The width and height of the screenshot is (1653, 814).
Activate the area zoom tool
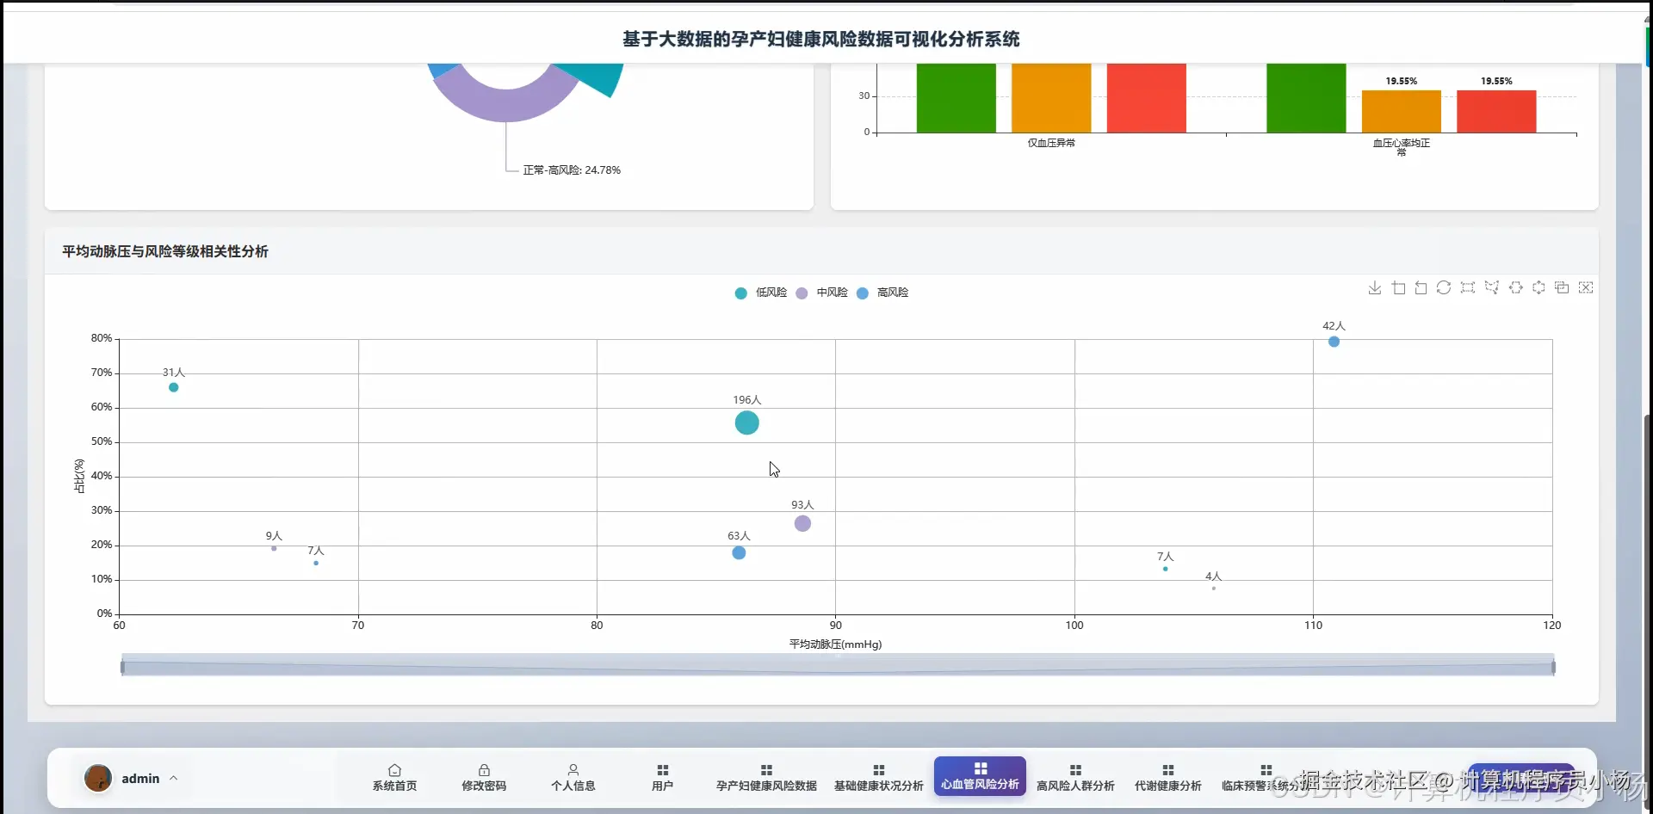pos(1399,287)
